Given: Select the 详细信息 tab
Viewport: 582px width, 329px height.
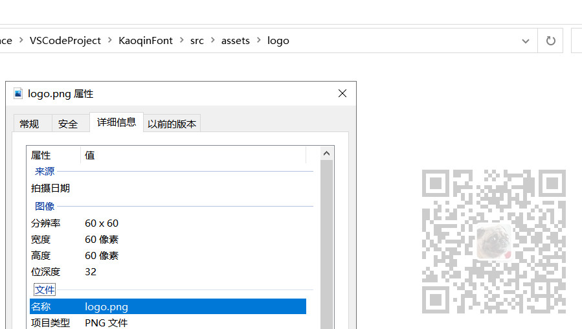Looking at the screenshot, I should pos(116,122).
